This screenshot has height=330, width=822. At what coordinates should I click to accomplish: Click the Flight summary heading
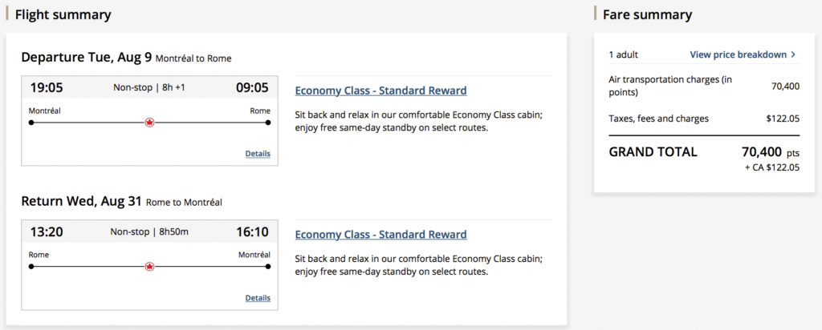pos(63,14)
